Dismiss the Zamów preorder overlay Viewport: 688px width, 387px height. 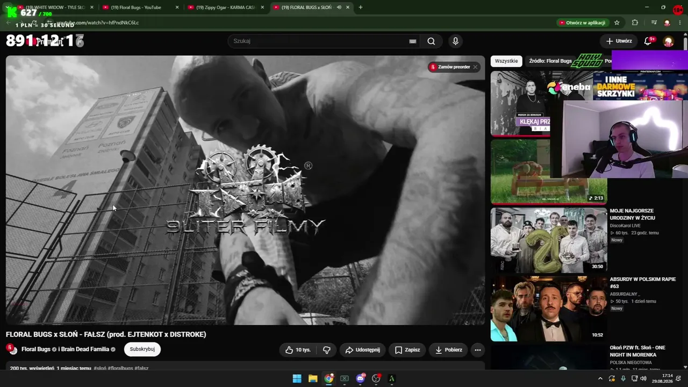click(475, 67)
